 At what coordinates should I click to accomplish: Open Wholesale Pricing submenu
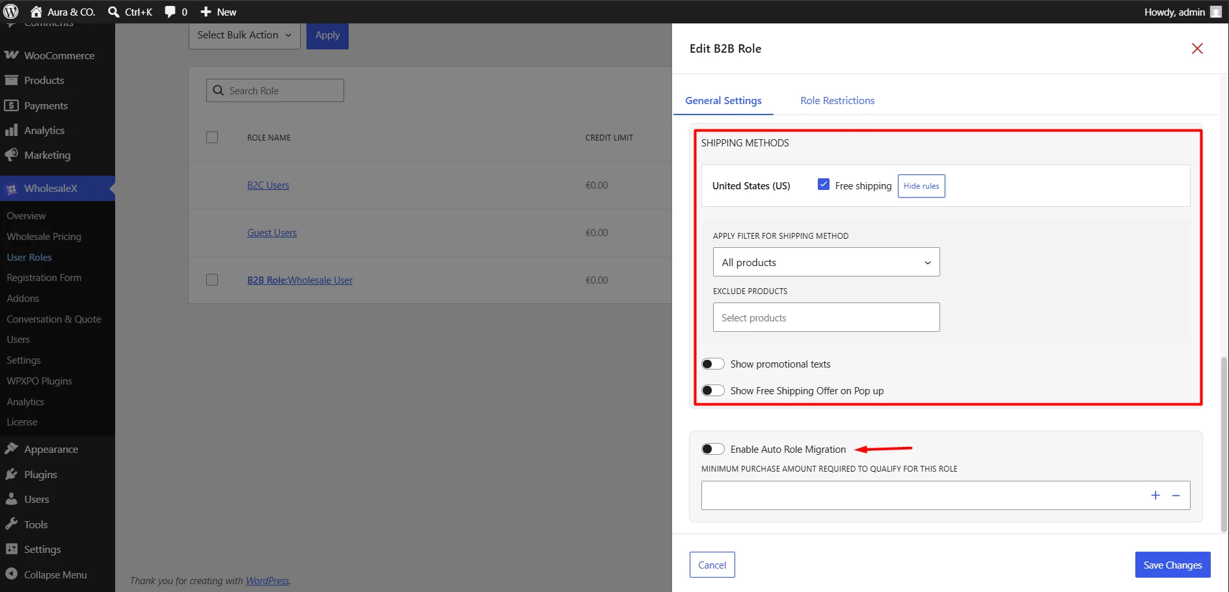pos(44,237)
